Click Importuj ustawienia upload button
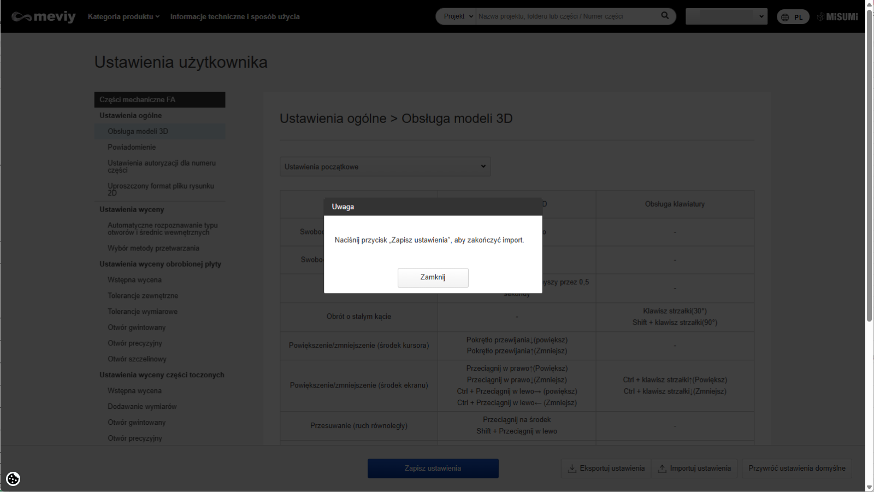 click(694, 468)
